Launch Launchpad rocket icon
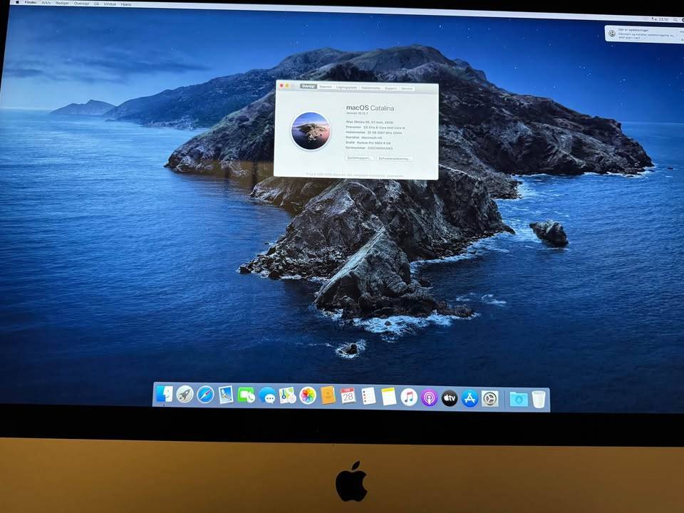Screen dimensions: 684x513 coord(185,394)
